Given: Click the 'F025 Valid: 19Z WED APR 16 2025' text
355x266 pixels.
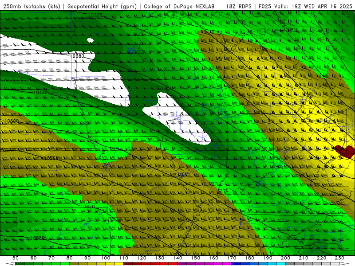Looking at the screenshot, I should tap(305, 7).
